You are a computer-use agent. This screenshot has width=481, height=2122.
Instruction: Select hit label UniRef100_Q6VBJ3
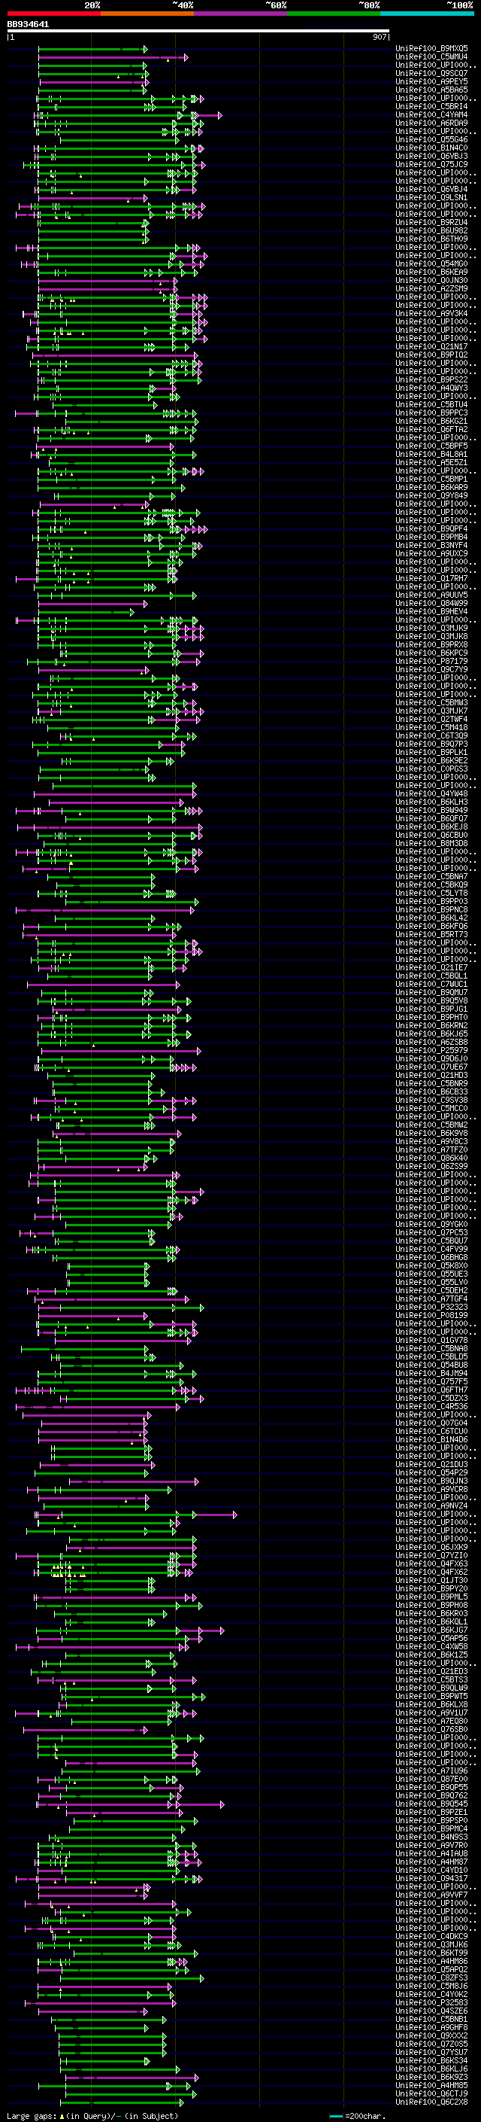[x=431, y=157]
